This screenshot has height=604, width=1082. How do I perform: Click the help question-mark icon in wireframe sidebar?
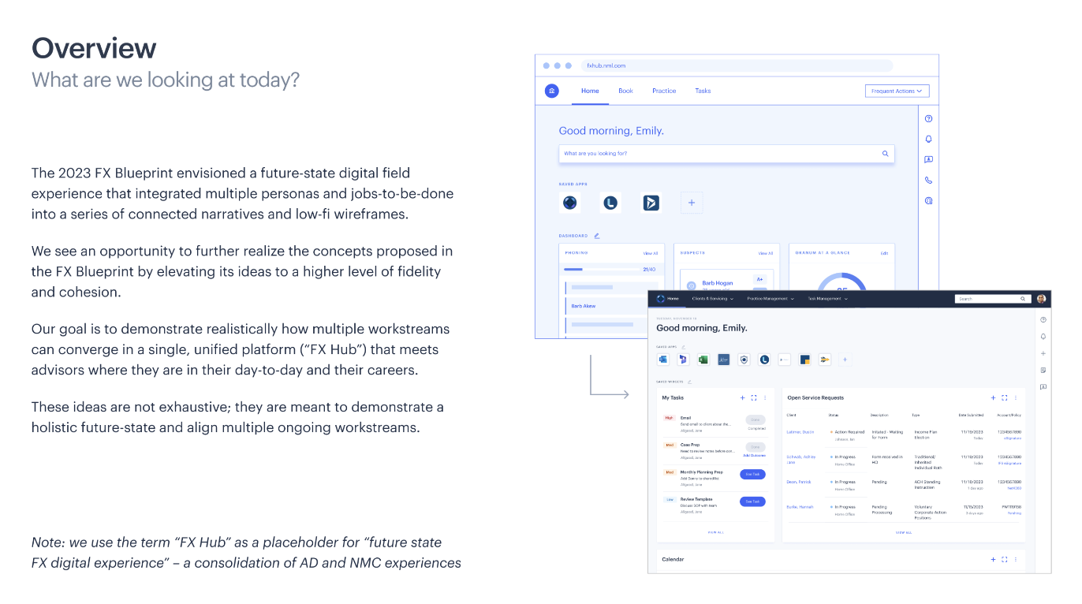pos(928,118)
